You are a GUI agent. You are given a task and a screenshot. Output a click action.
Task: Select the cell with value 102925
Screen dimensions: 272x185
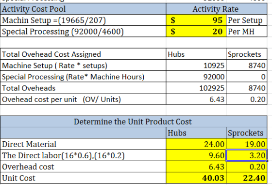tap(196, 88)
